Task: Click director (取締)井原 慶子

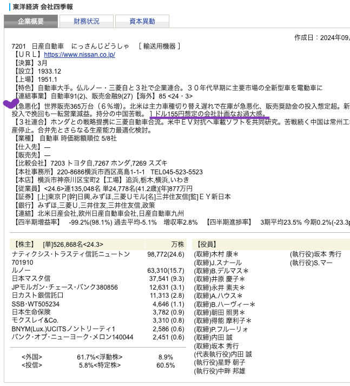Action: pos(220,279)
